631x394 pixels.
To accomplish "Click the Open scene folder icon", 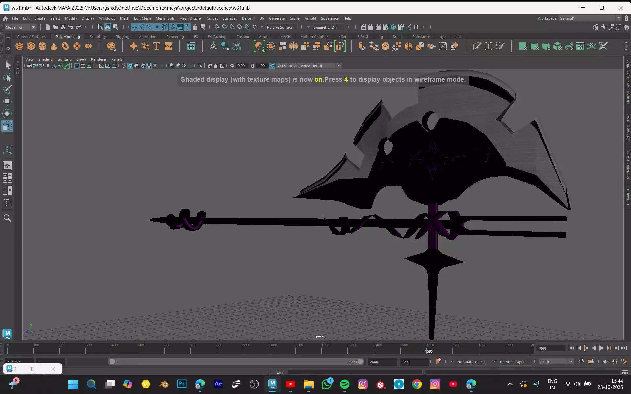I will click(56, 27).
